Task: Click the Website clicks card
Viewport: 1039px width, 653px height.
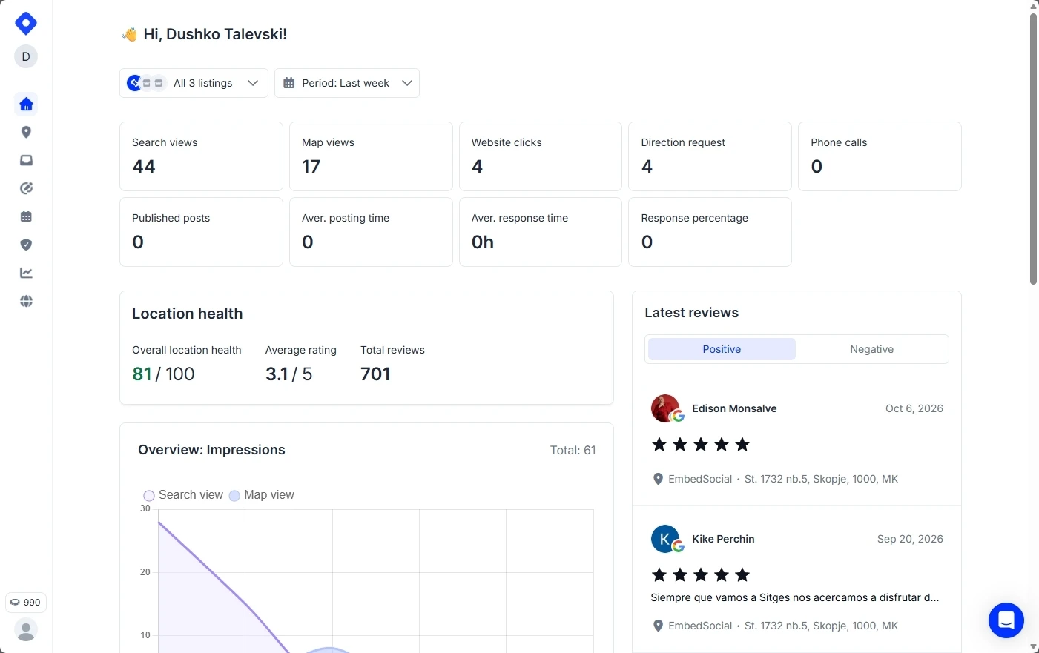Action: click(x=541, y=156)
